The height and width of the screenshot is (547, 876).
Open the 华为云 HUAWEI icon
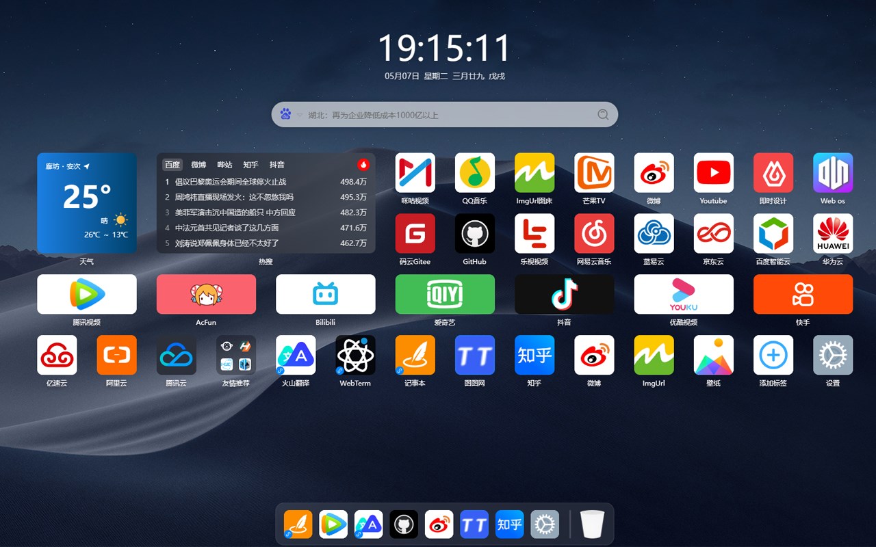(833, 233)
